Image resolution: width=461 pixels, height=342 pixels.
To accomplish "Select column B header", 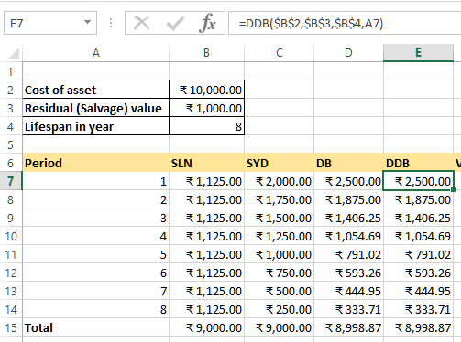I will (x=206, y=53).
